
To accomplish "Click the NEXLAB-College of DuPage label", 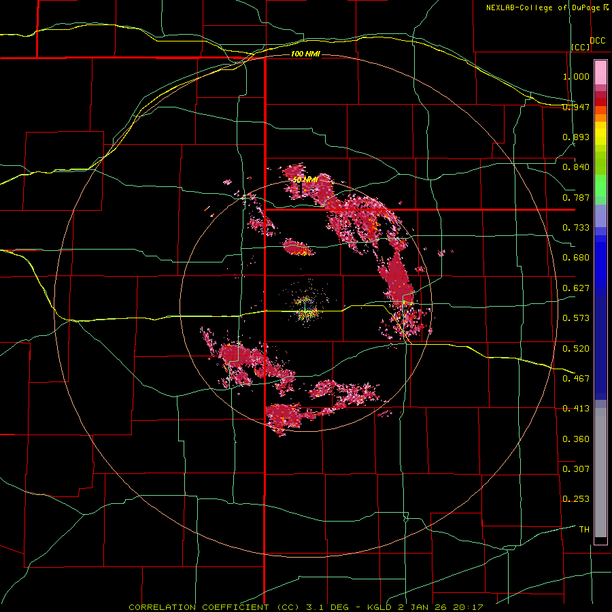I will tap(543, 7).
